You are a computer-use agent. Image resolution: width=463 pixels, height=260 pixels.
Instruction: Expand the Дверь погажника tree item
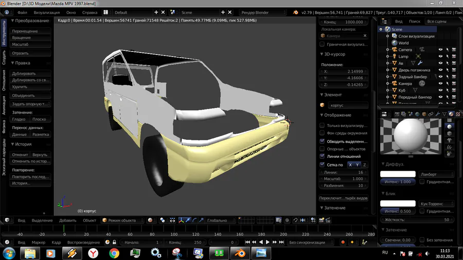[387, 70]
